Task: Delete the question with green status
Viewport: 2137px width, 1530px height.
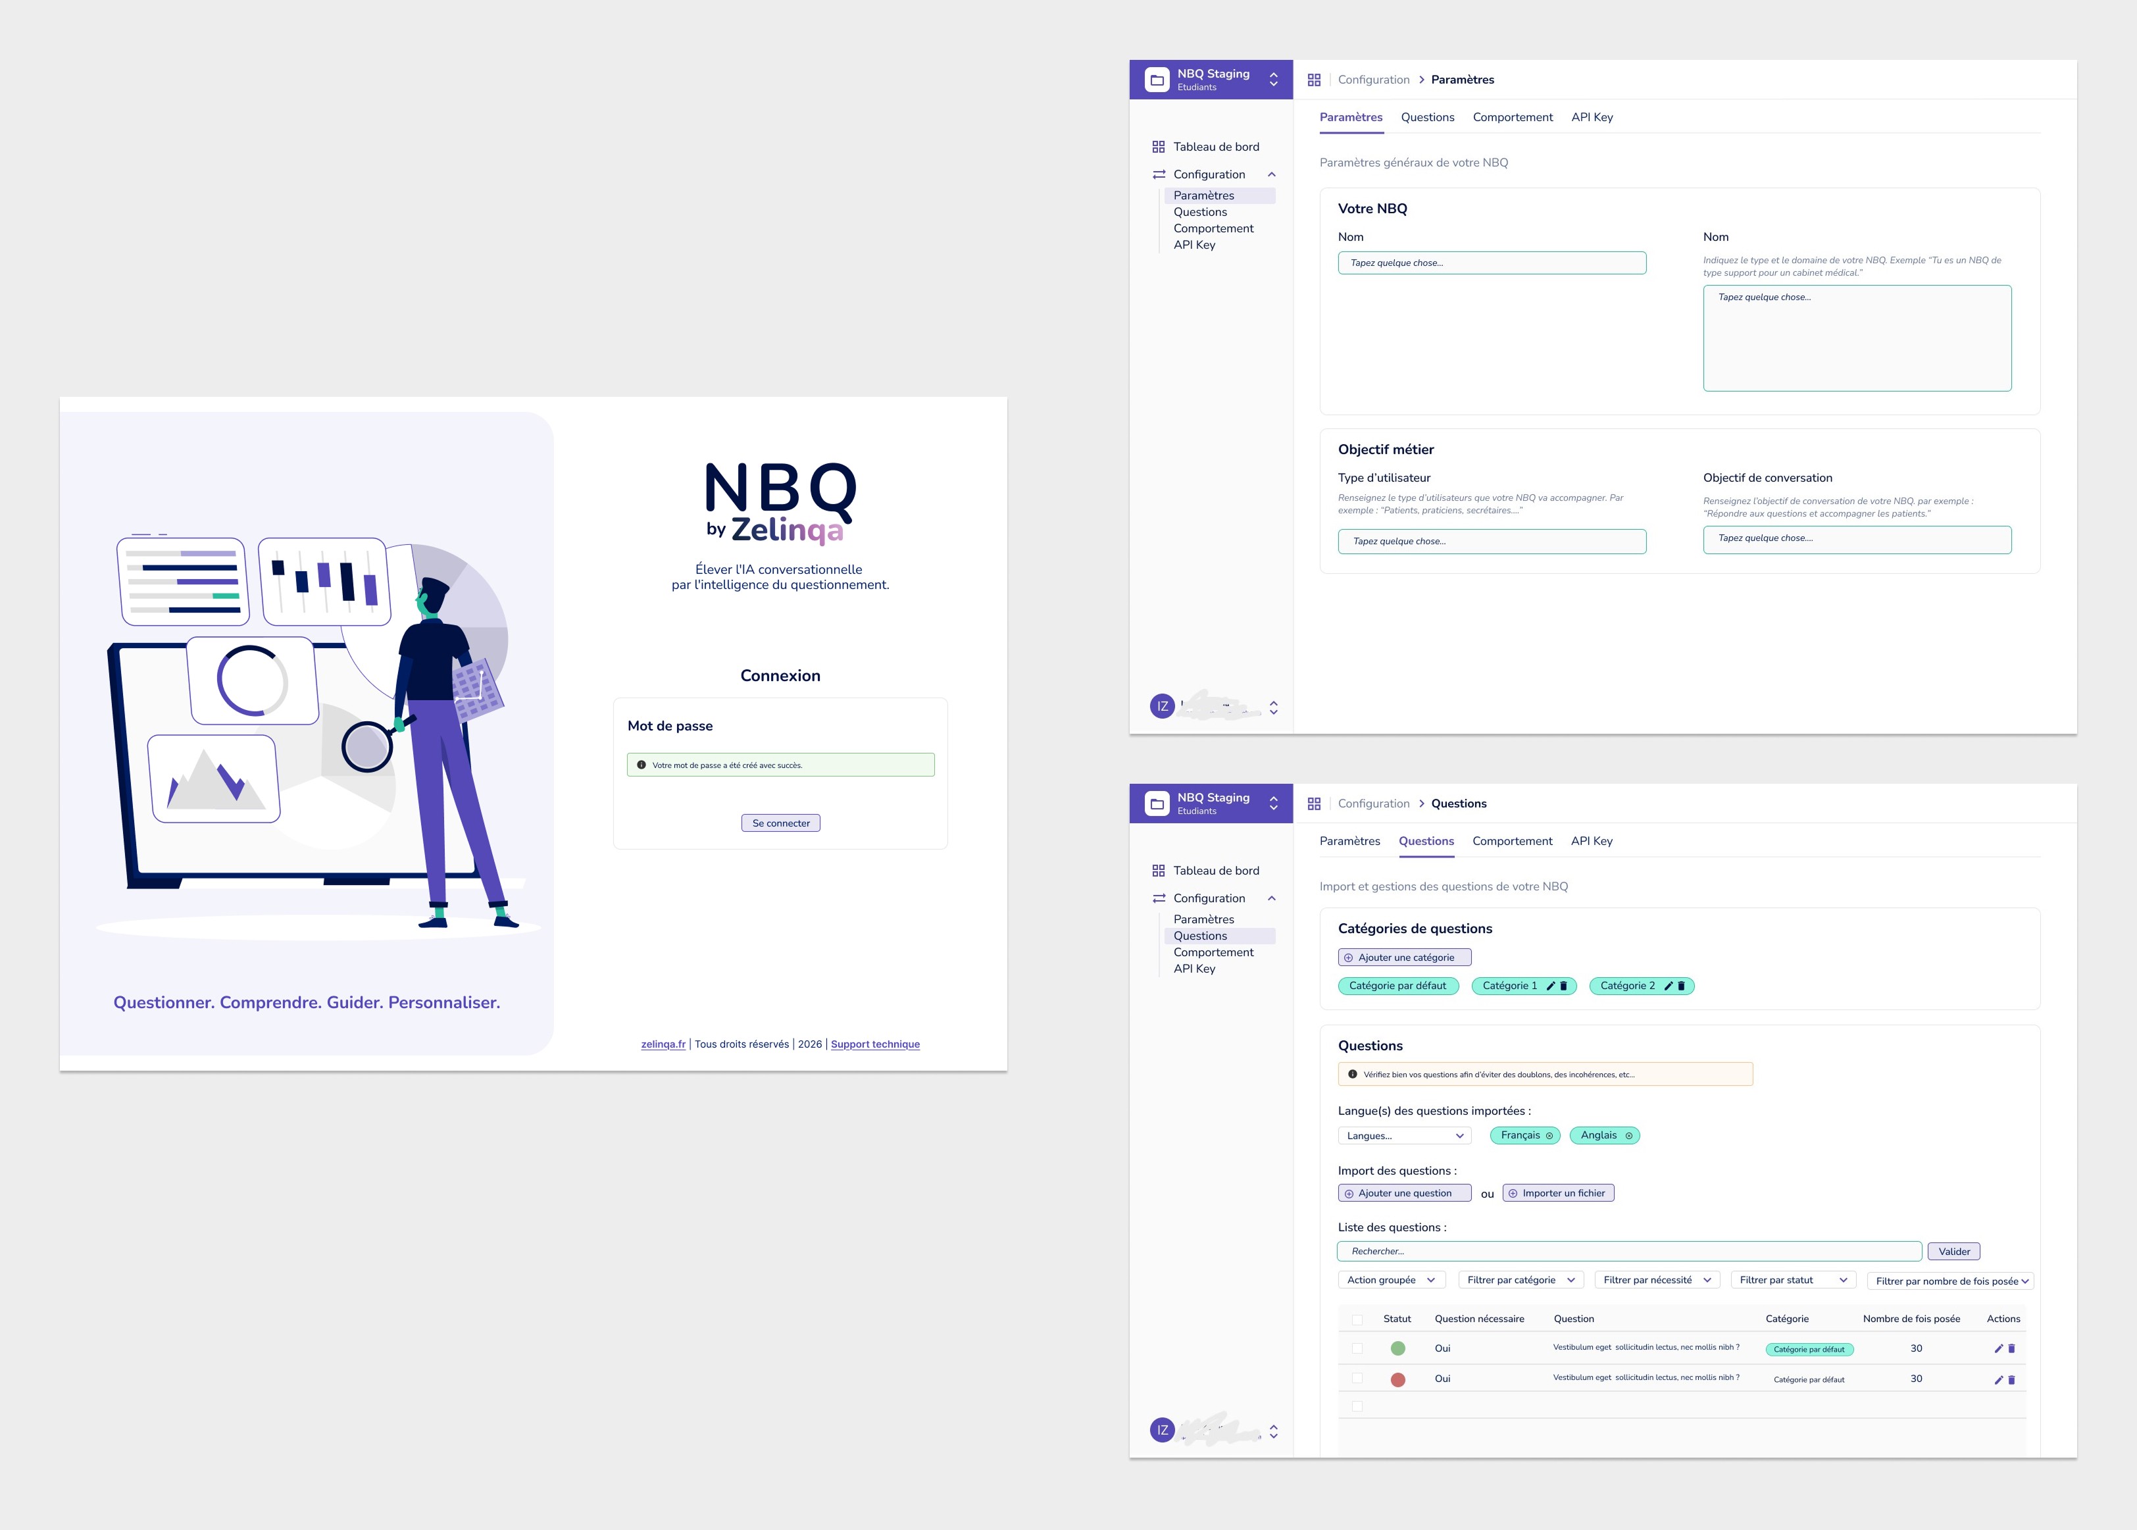Action: coord(2012,1348)
